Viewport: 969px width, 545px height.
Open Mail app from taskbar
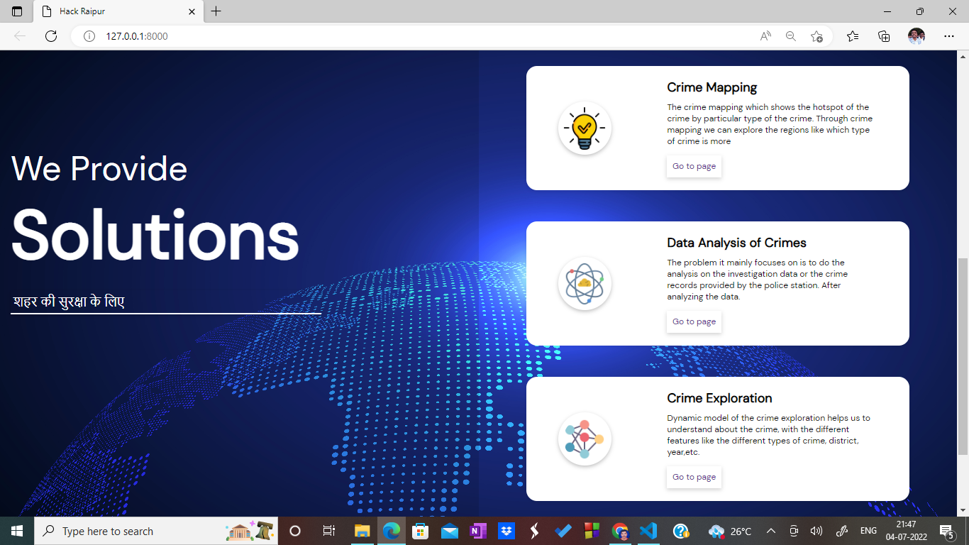449,531
